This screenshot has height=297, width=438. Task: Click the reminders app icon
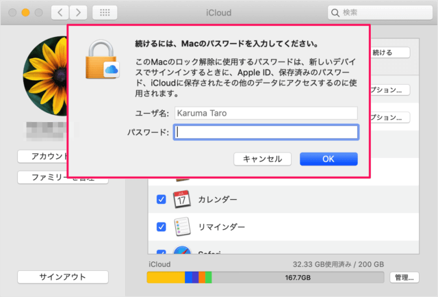click(182, 227)
